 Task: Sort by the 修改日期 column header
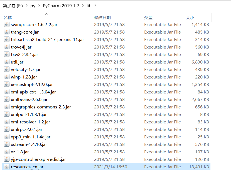point(102,18)
